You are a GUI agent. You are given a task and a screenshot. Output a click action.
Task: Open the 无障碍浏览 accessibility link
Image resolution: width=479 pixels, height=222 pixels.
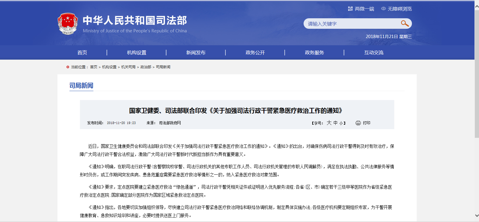pyautogui.click(x=400, y=9)
